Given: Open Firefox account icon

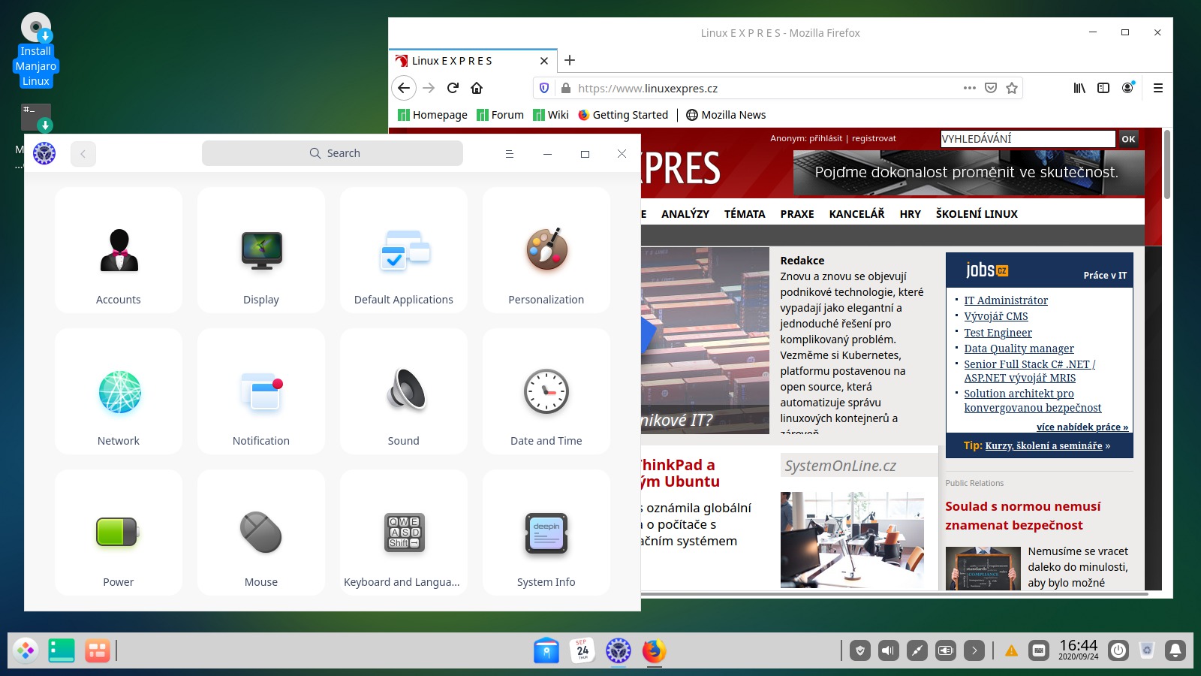Looking at the screenshot, I should click(1127, 88).
